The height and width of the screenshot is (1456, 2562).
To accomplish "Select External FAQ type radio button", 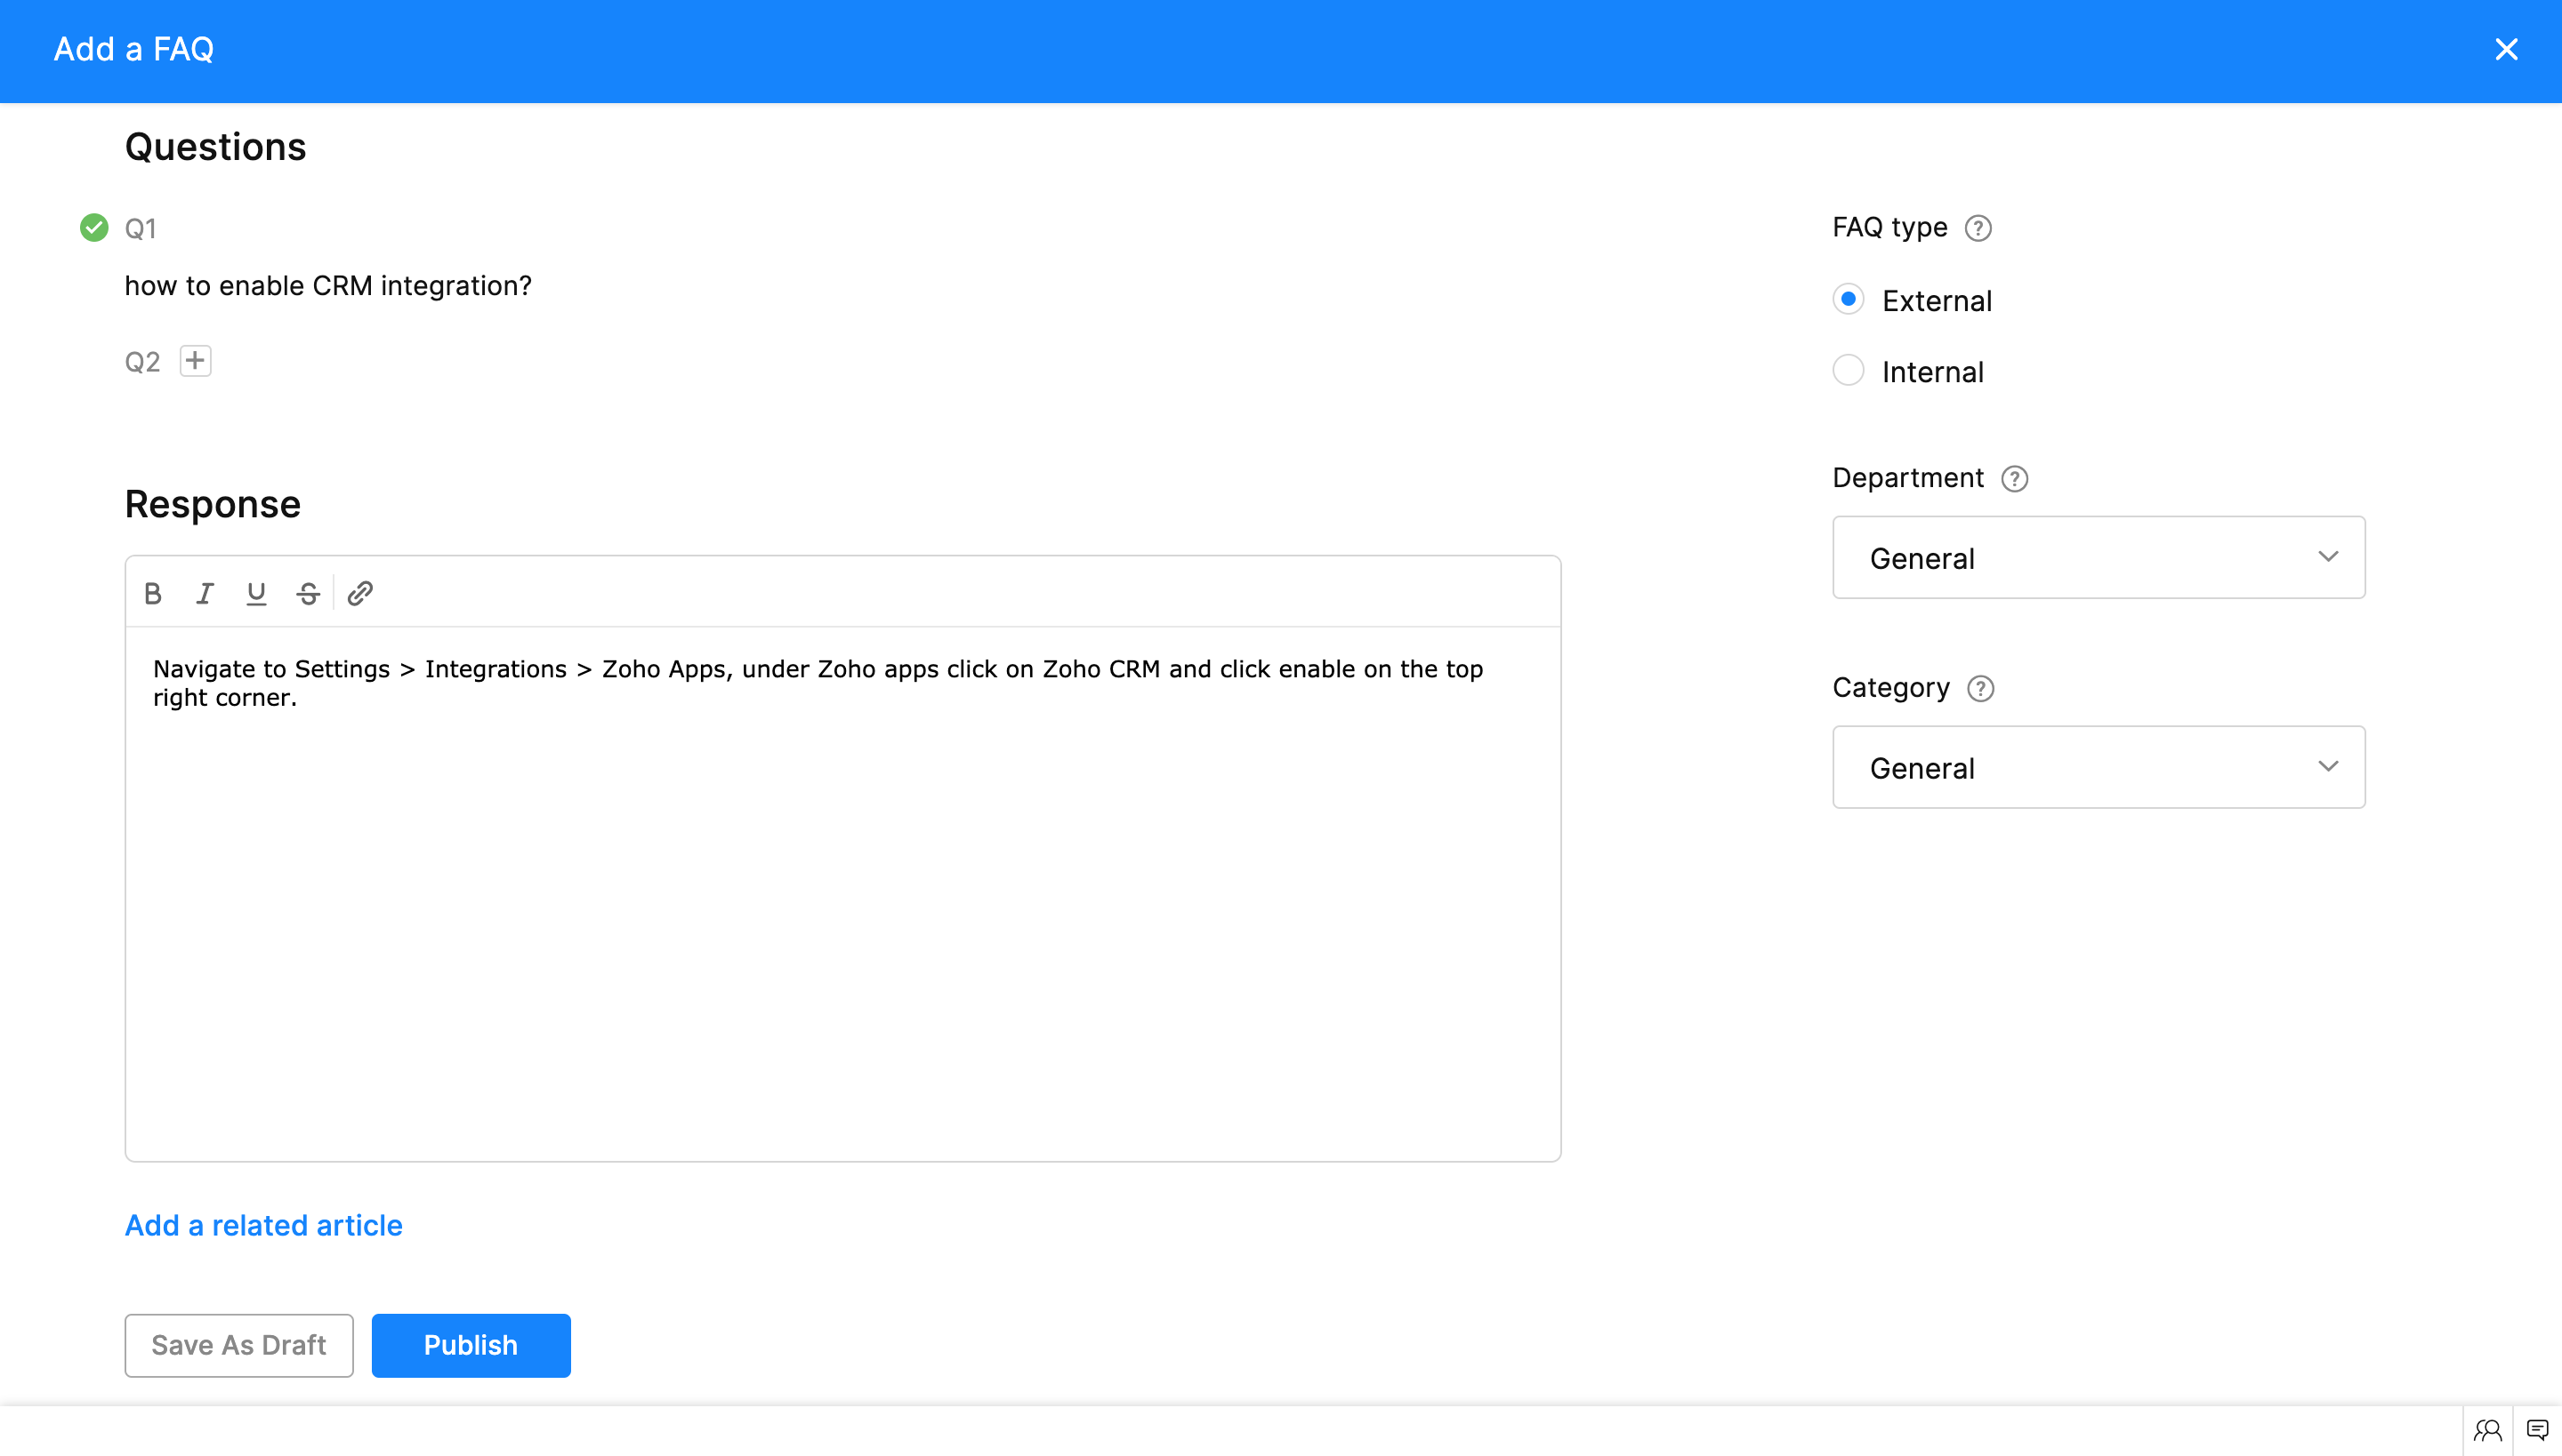I will tap(1848, 299).
